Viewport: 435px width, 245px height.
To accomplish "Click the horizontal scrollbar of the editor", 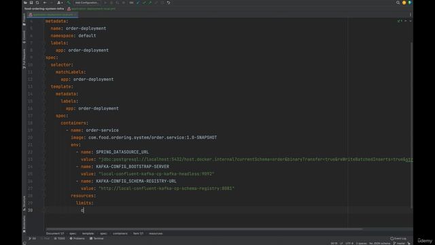I will 204,229.
